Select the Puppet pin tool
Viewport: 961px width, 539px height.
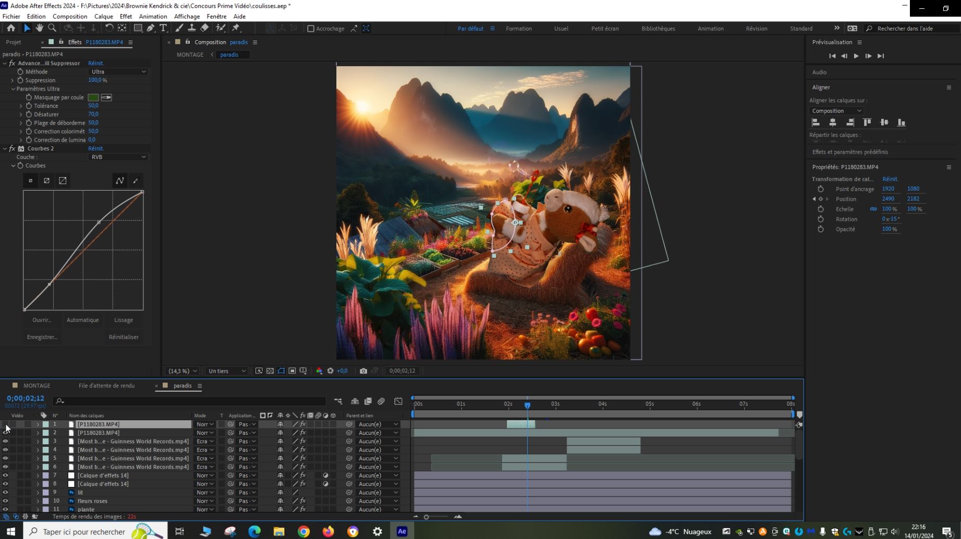tap(236, 28)
